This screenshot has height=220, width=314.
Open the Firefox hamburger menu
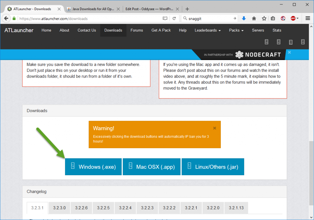(308, 18)
